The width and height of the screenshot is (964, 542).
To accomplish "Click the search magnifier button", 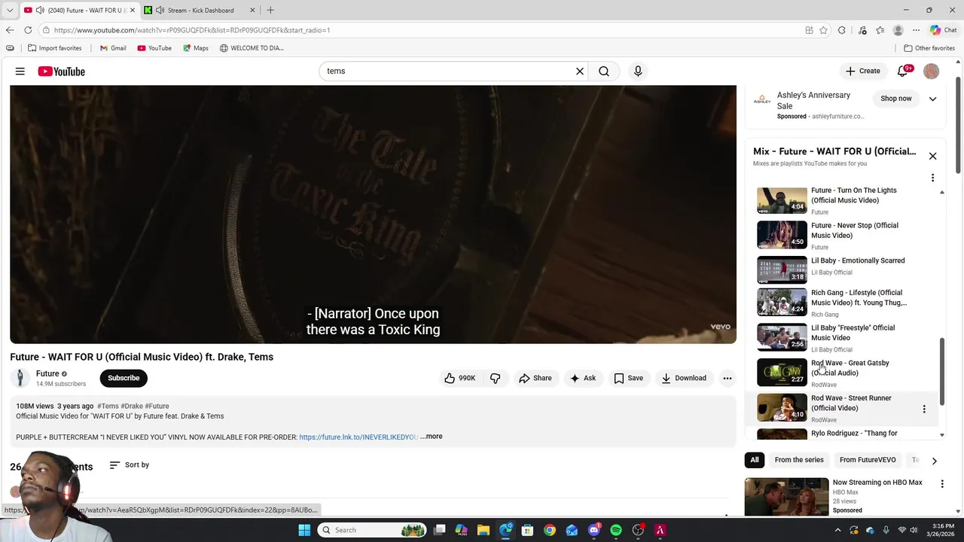I will (604, 72).
